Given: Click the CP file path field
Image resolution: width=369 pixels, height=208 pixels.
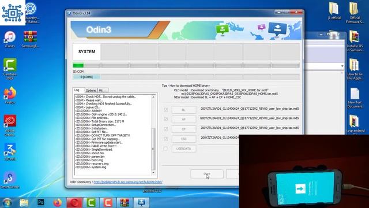Looking at the screenshot, I should [x=250, y=128].
